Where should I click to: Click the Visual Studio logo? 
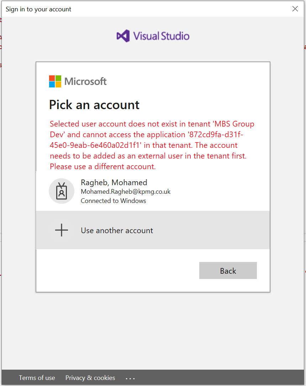153,36
